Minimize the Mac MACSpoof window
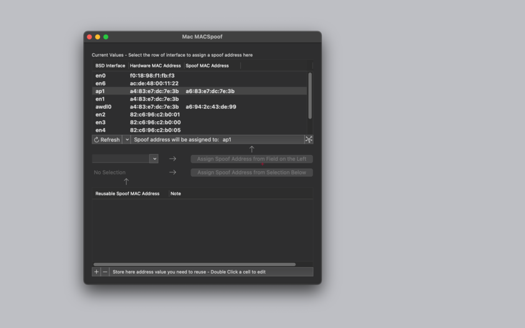Viewport: 525px width, 328px height. (97, 37)
